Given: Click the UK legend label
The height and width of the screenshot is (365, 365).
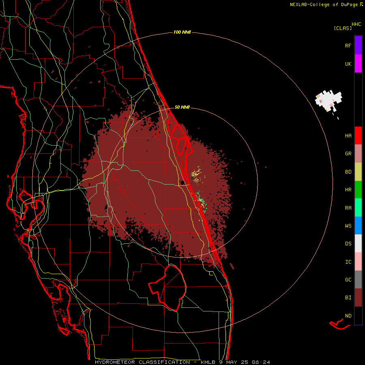Looking at the screenshot, I should tap(348, 64).
